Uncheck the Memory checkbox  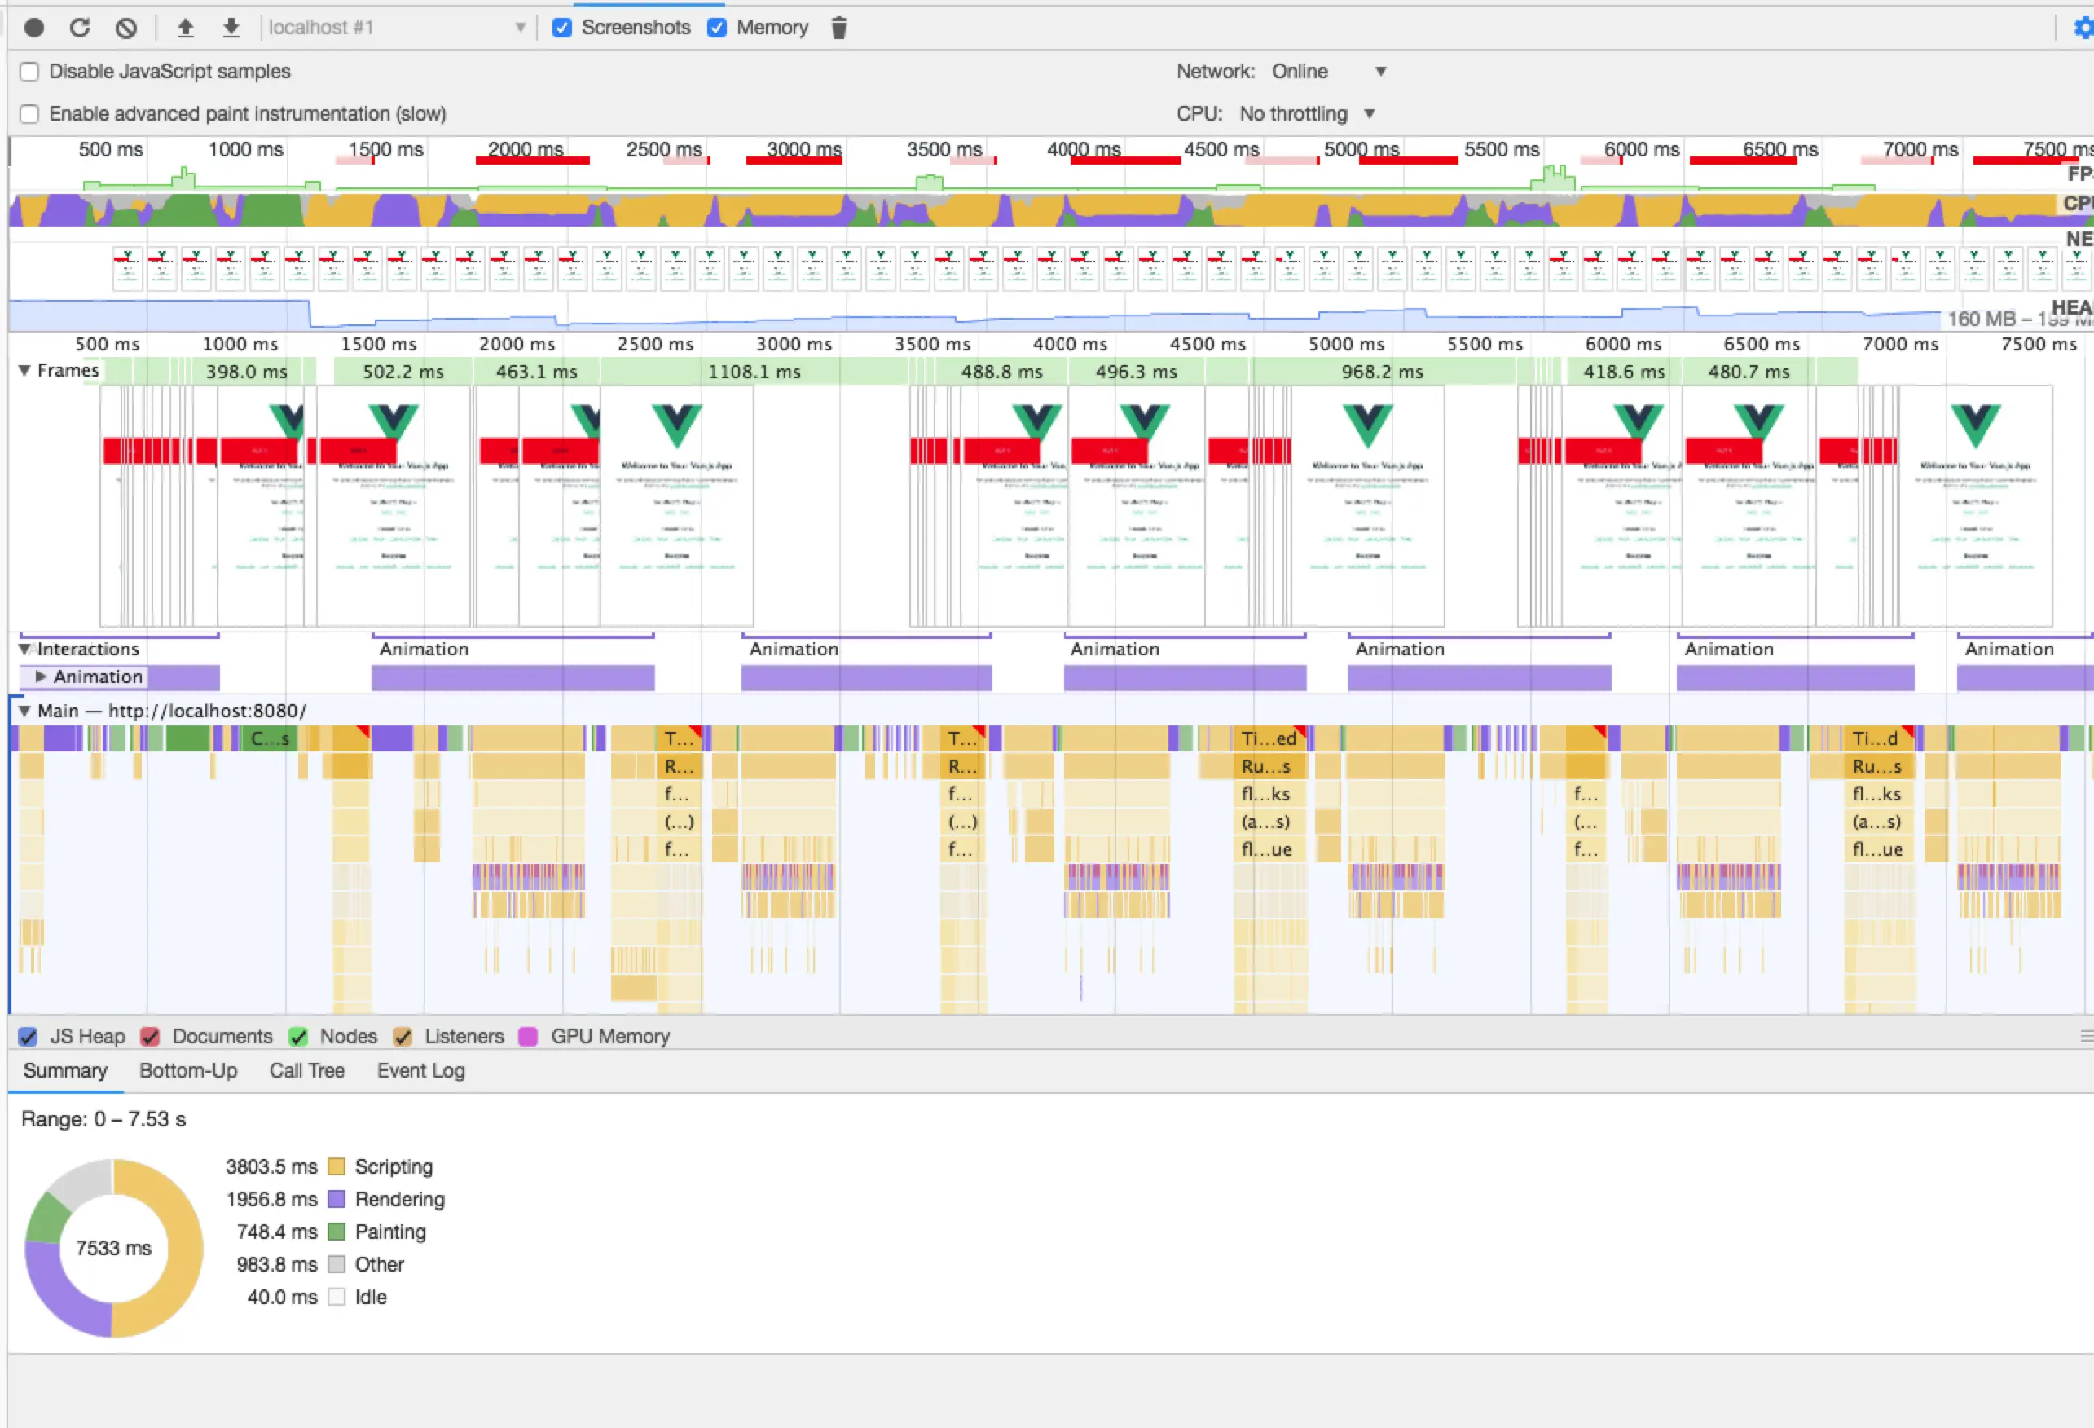tap(717, 28)
